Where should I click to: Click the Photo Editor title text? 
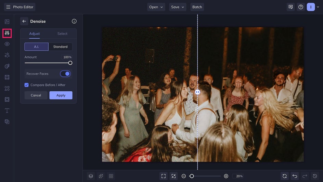(x=23, y=7)
